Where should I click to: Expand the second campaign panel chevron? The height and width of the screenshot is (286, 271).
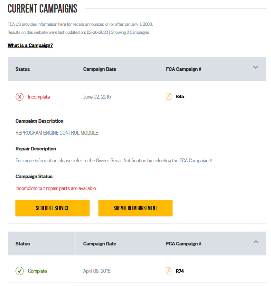tap(256, 242)
